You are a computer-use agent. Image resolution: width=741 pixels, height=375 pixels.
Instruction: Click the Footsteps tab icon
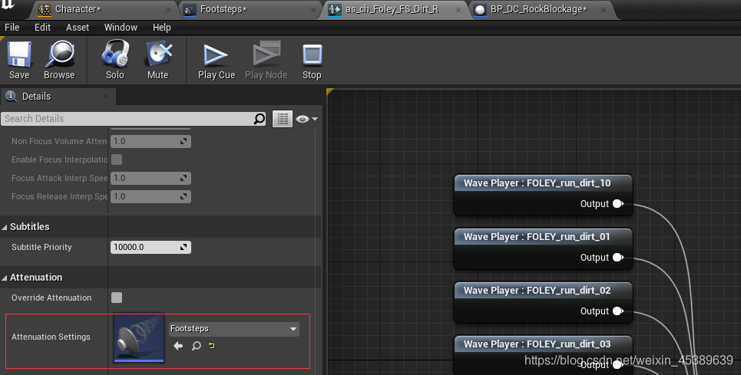(x=190, y=9)
